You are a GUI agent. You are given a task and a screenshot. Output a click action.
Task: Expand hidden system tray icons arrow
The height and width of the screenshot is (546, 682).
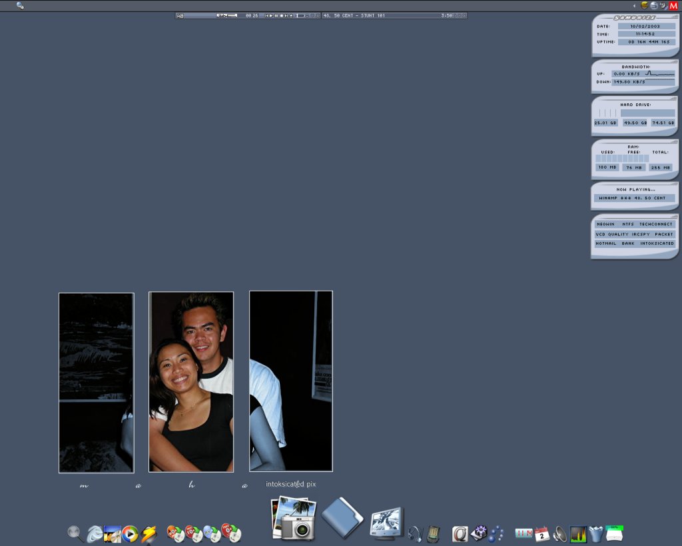pyautogui.click(x=635, y=5)
